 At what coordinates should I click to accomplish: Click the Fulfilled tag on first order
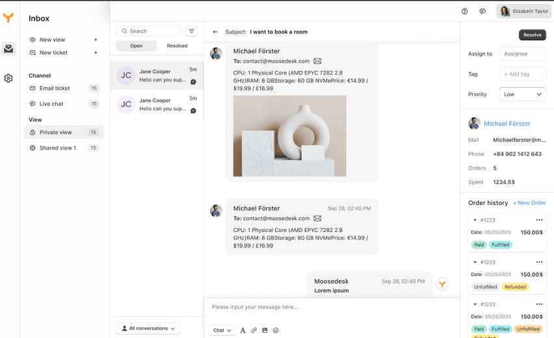pos(500,245)
